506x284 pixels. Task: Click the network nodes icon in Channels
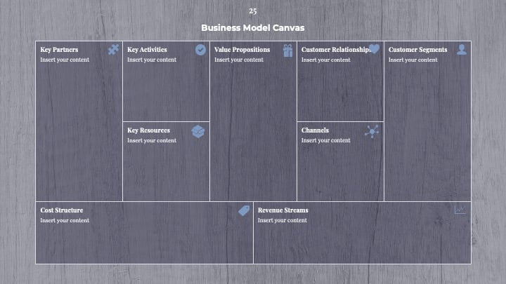[372, 131]
